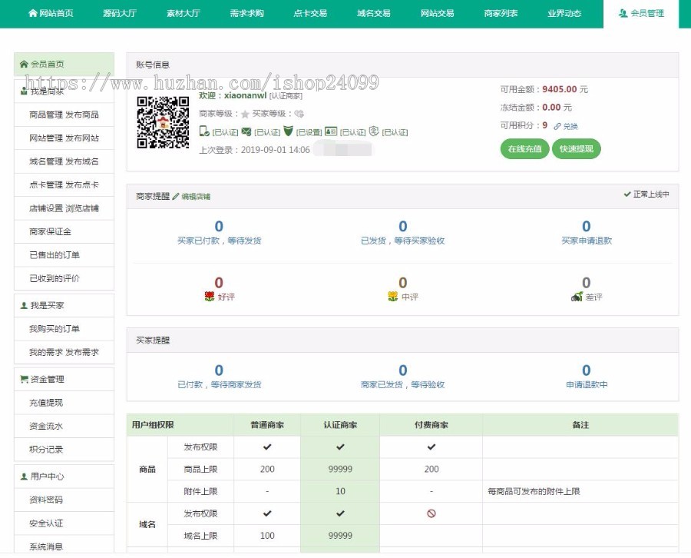The image size is (691, 558).
Task: Click the last badge verification icon
Action: coord(374,131)
